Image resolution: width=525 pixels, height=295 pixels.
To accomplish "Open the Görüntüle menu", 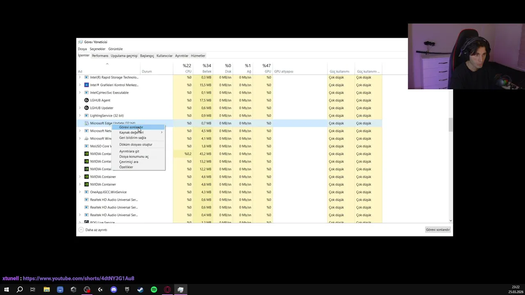I will pos(115,49).
